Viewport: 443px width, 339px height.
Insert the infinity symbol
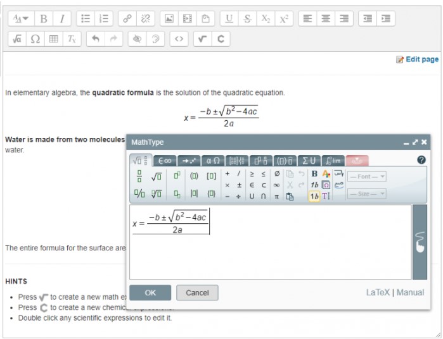coord(276,185)
